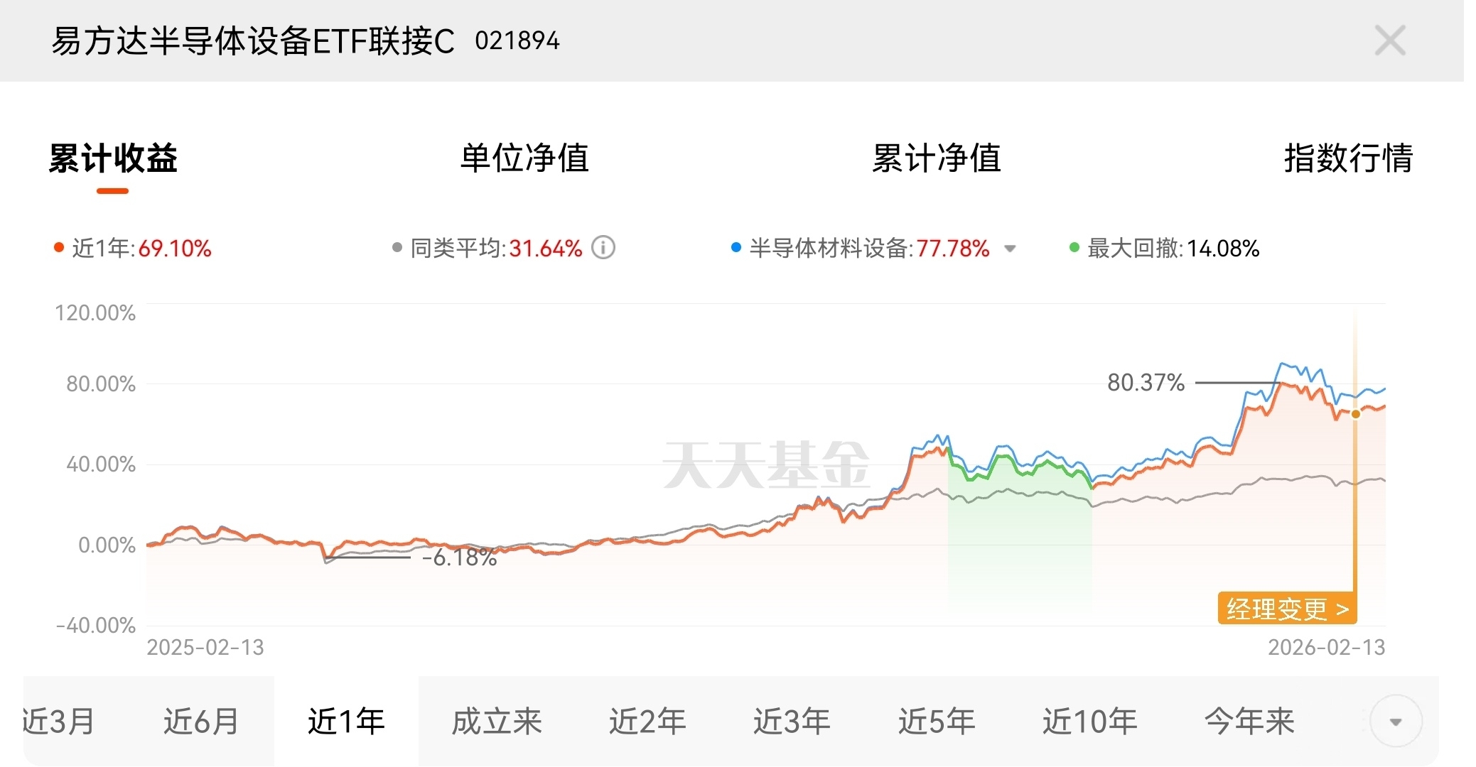Screen dimensions: 1476x767
Task: Close the fund chart panel
Action: pyautogui.click(x=1389, y=40)
